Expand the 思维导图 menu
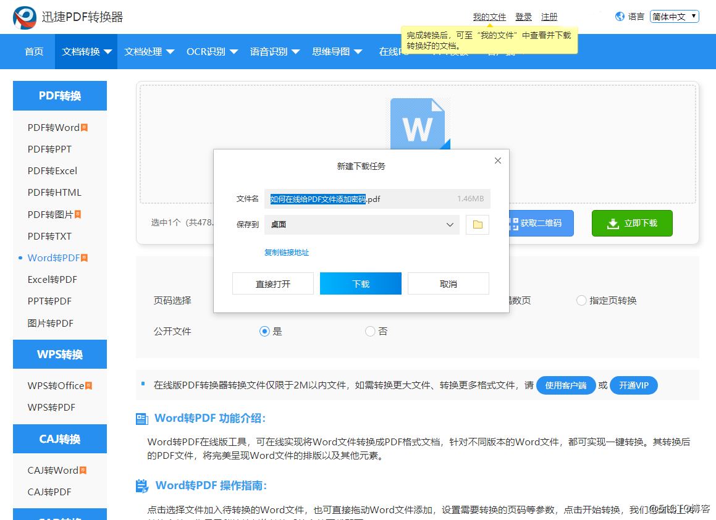 [337, 52]
